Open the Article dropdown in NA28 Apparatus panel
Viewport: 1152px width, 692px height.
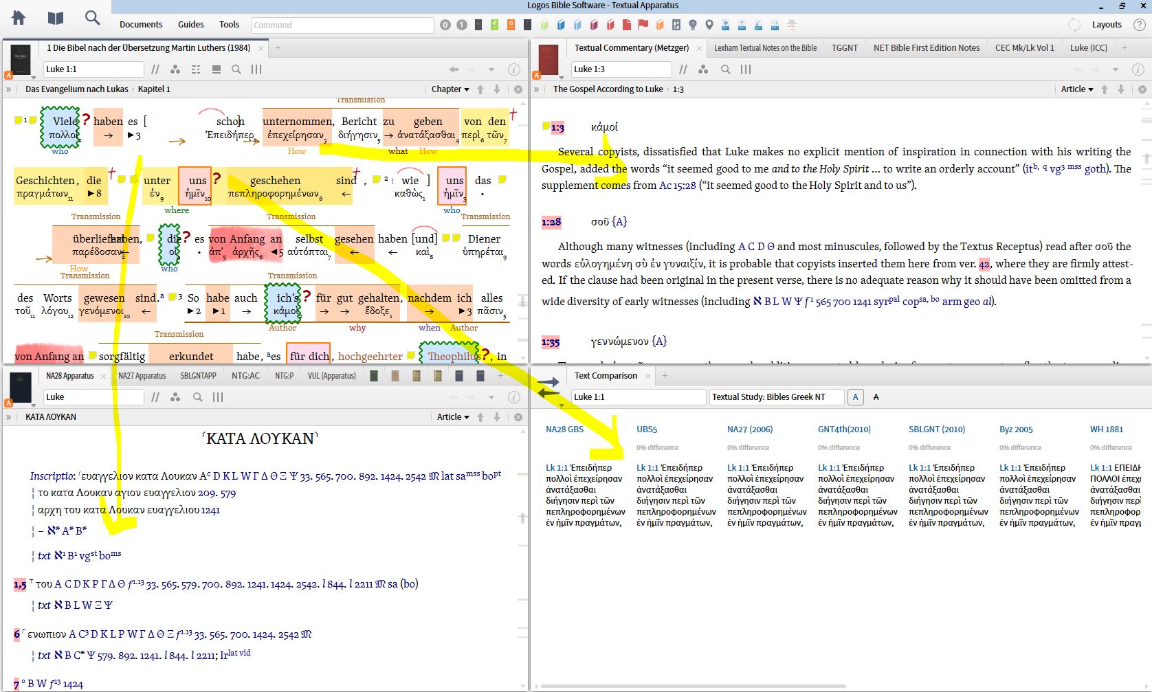pos(453,417)
